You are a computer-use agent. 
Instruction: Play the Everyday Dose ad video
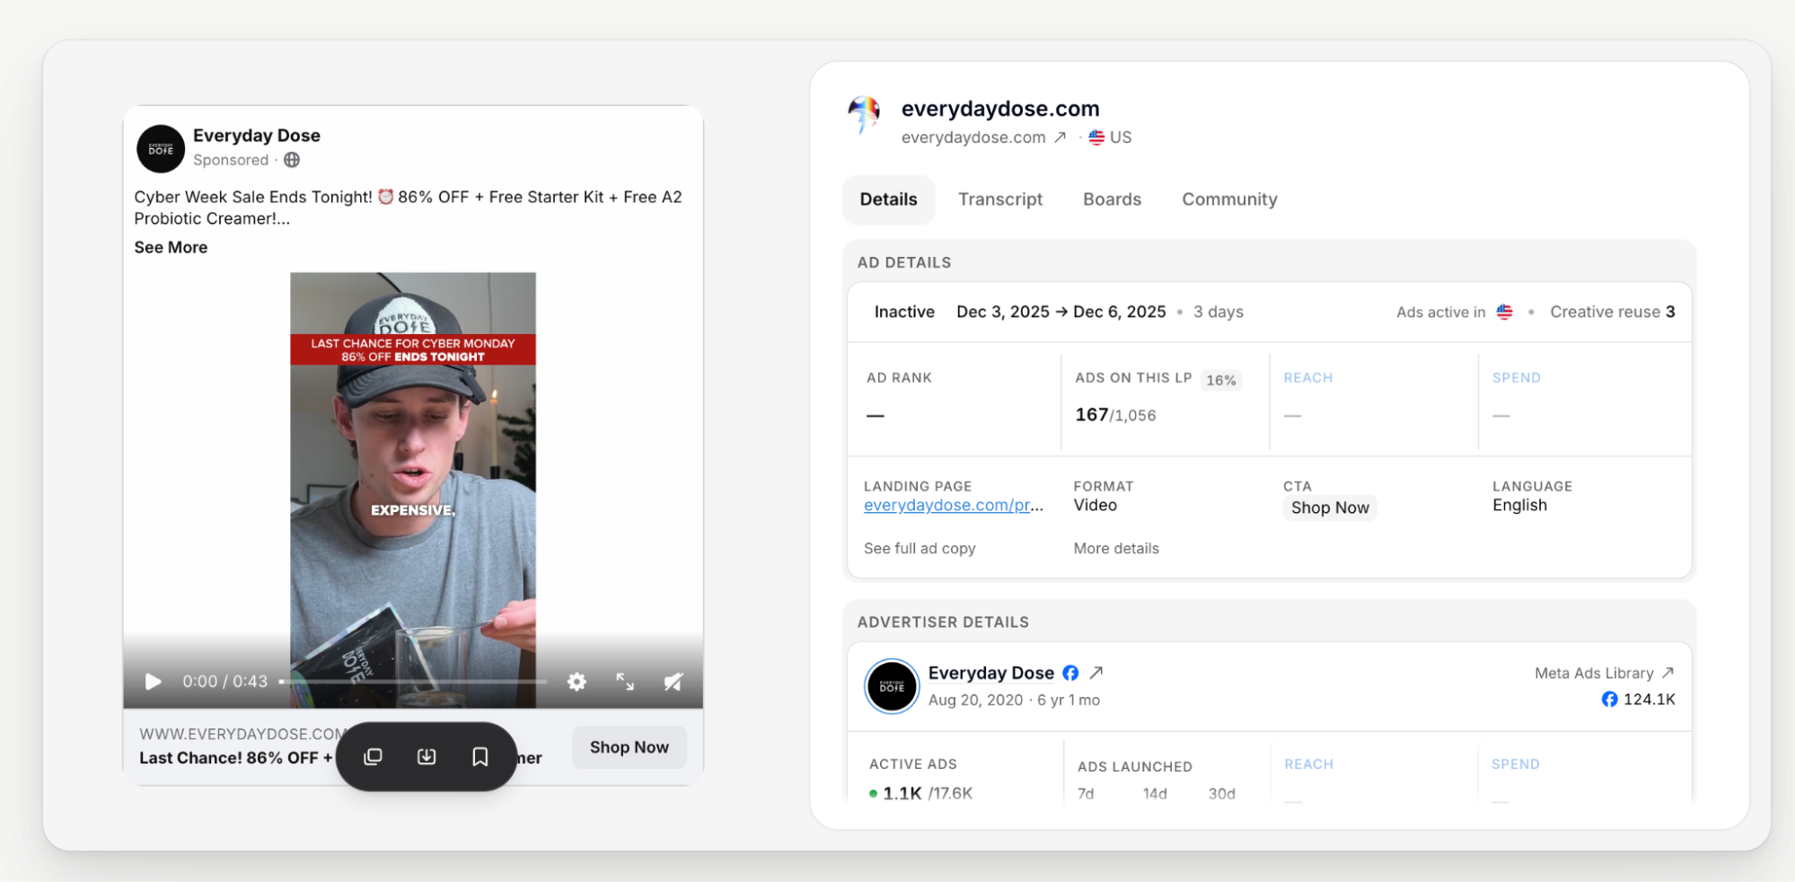154,682
